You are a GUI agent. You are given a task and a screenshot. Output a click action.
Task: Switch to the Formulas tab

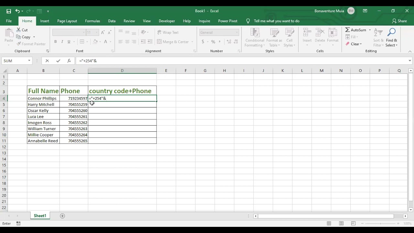[93, 21]
